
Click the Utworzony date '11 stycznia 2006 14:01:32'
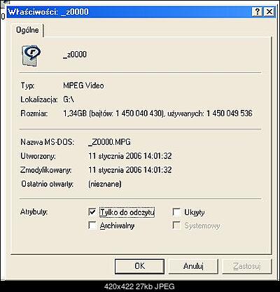pyautogui.click(x=130, y=156)
